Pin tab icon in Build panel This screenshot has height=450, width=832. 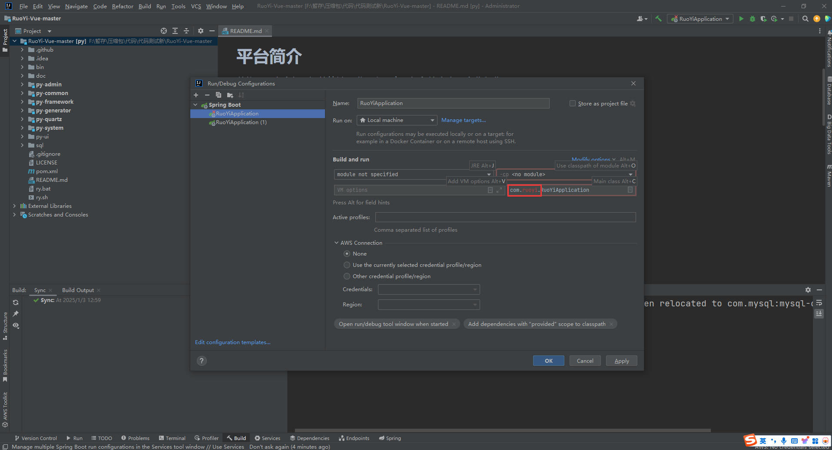click(16, 314)
